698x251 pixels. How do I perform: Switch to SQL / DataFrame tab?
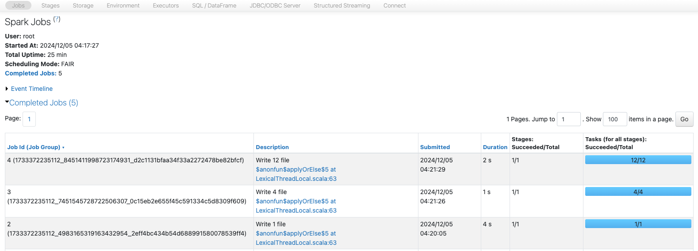pos(214,5)
